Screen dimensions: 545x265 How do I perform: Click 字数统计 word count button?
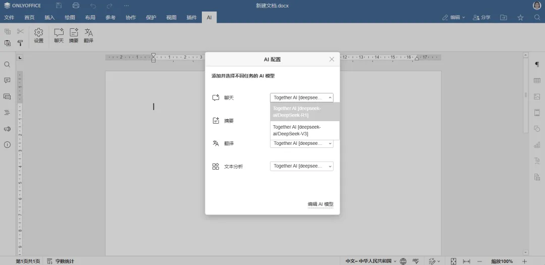click(61, 261)
